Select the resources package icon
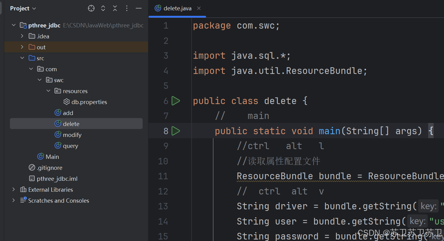The image size is (444, 241). [58, 91]
